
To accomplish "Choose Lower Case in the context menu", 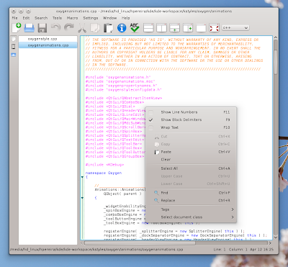I will [x=191, y=184].
